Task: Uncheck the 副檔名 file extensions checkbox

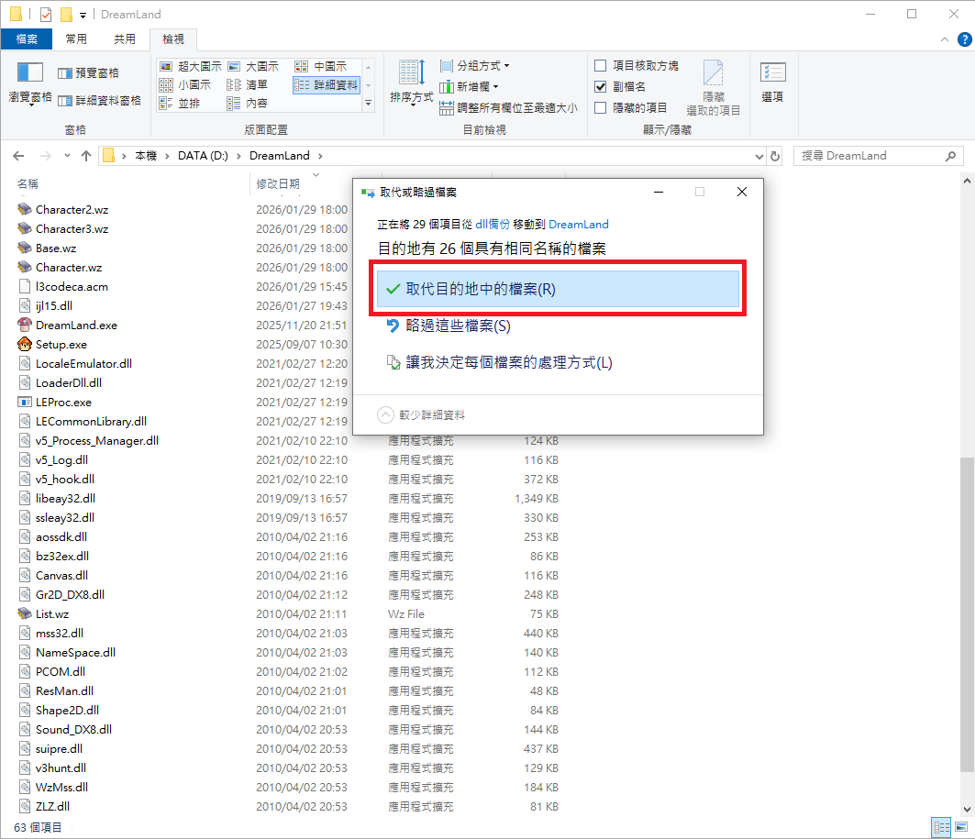Action: tap(601, 87)
